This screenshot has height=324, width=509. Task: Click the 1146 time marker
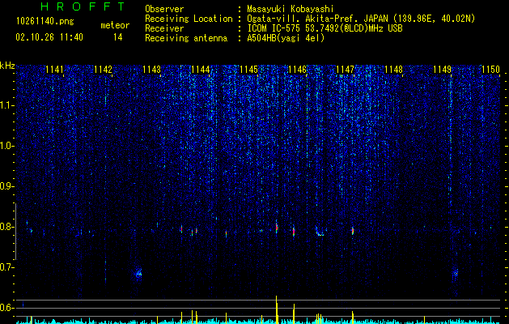point(297,70)
